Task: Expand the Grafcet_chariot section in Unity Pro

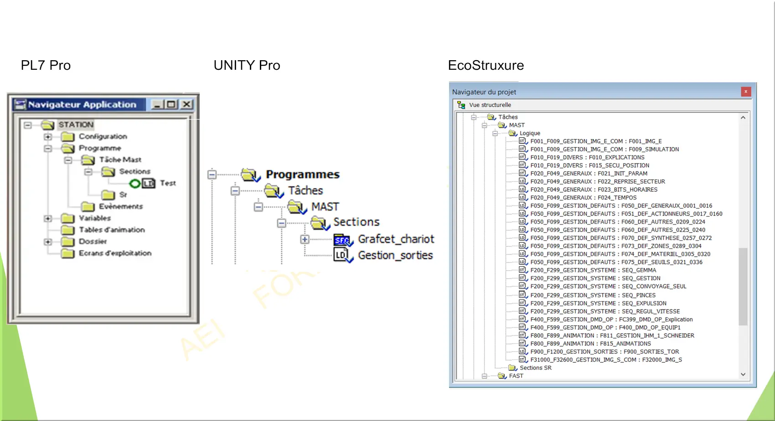Action: click(x=305, y=239)
